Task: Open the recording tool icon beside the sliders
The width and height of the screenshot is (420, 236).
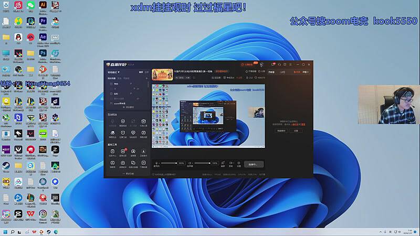Action: (231, 163)
